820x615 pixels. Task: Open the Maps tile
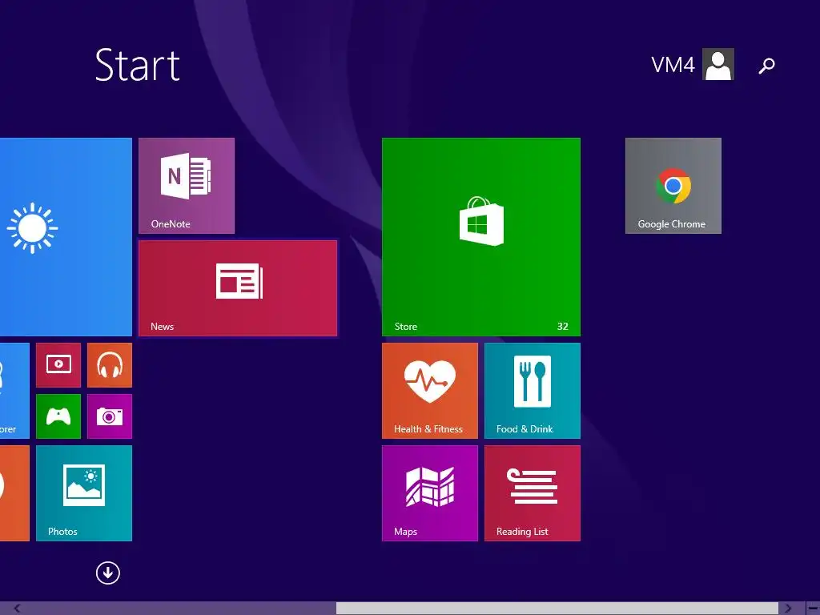(430, 493)
